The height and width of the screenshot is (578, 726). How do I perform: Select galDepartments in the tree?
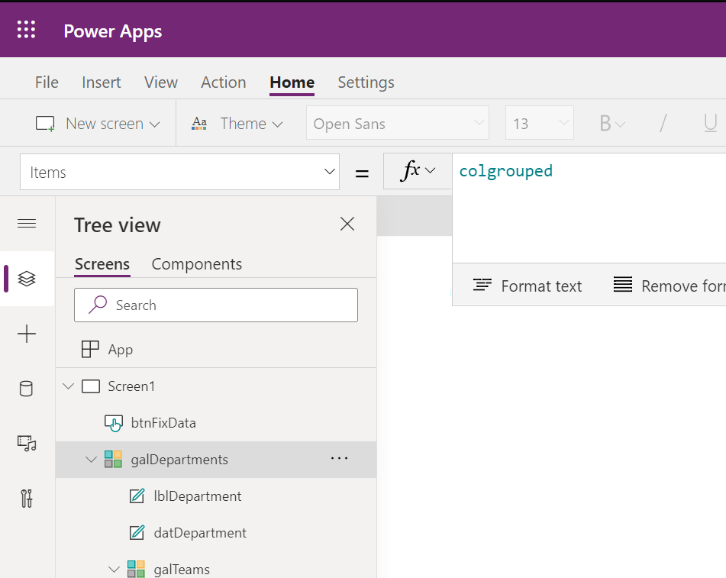(x=216, y=460)
